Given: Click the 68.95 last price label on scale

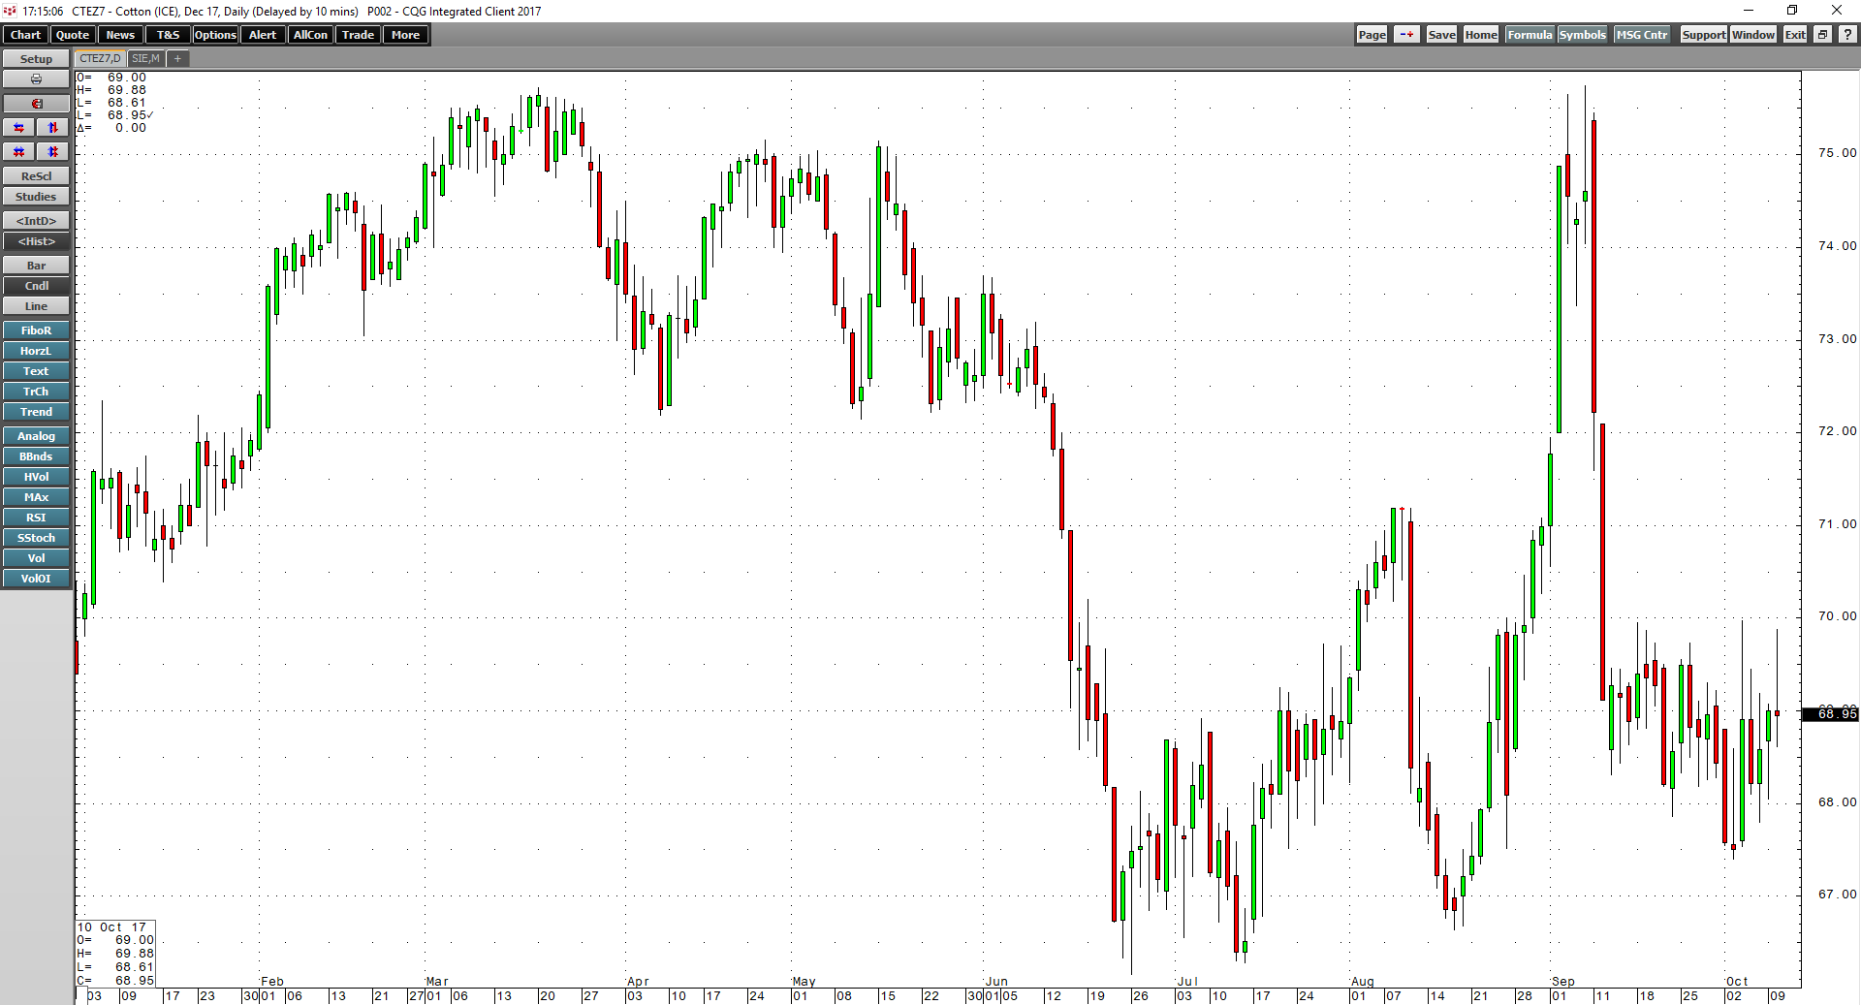Looking at the screenshot, I should 1832,713.
